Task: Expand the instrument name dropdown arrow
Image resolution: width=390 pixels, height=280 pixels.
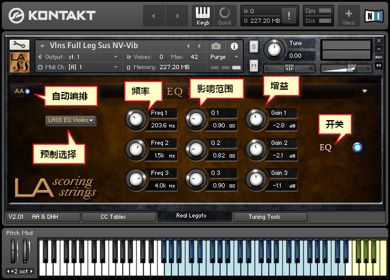Action: click(x=42, y=46)
